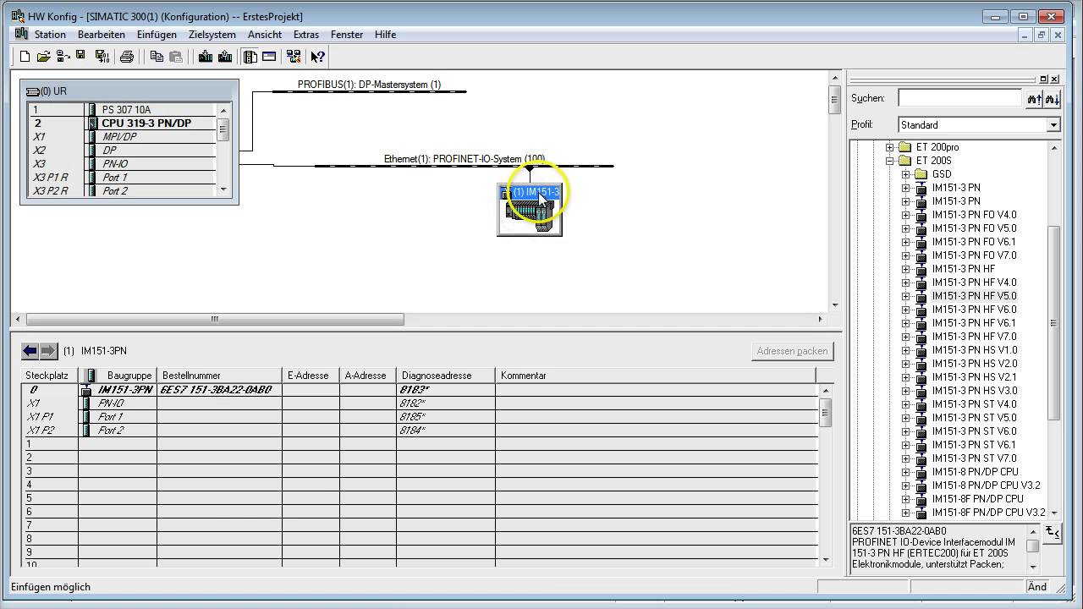Click the catalog pane float button

point(1043,79)
